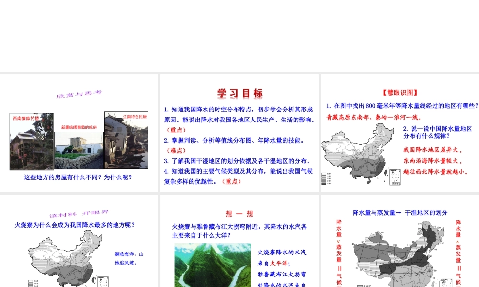This screenshot has width=479, height=287.
Task: Click the river bend mountain photo
Action: click(x=213, y=265)
